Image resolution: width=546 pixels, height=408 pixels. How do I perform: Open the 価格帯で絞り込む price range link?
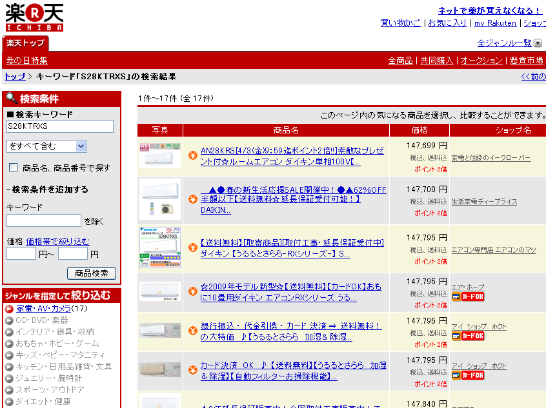click(57, 241)
